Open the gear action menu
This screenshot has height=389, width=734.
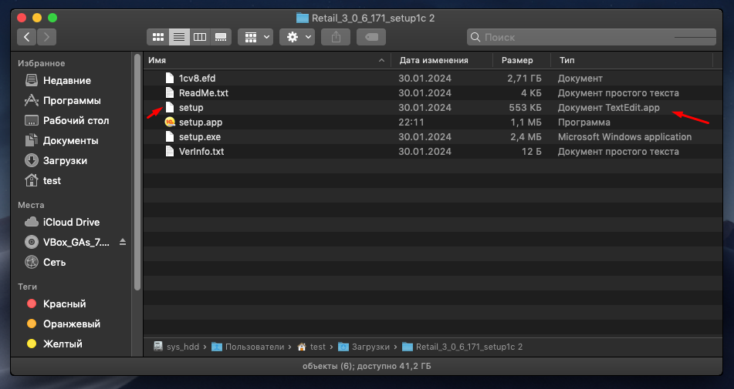(297, 37)
